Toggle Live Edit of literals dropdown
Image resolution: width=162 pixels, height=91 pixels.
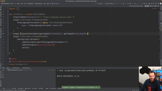coord(136,6)
